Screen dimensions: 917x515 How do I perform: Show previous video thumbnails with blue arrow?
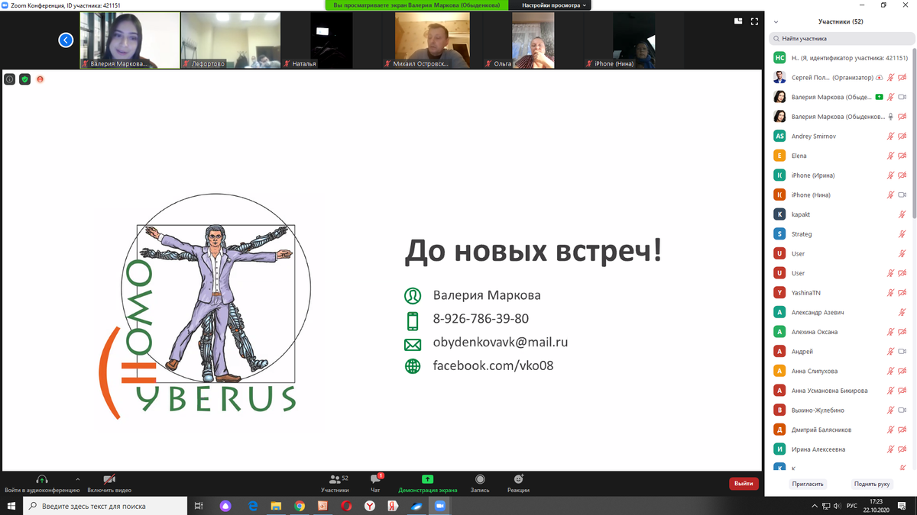click(66, 40)
